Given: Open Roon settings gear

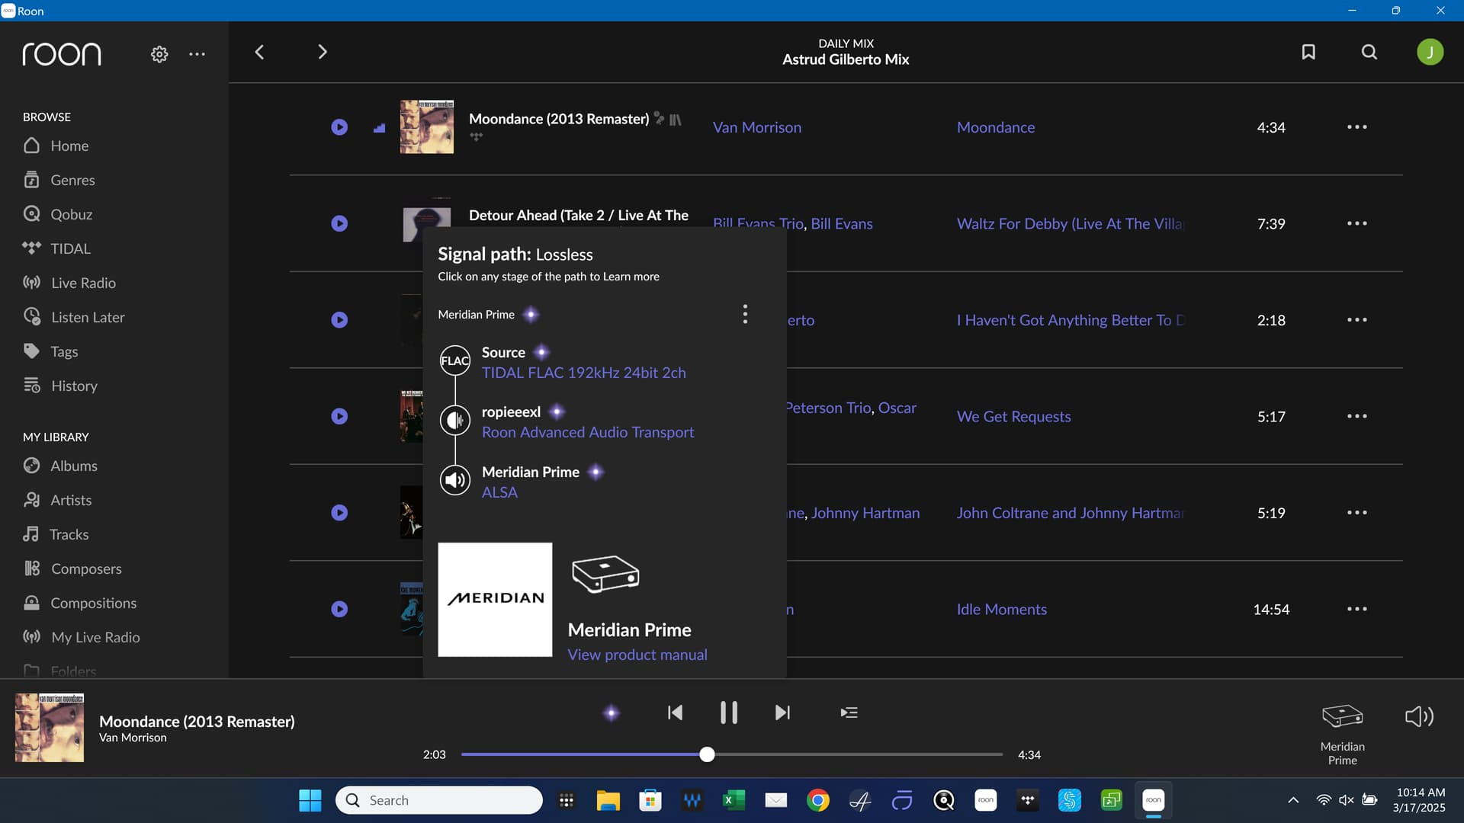Looking at the screenshot, I should (159, 54).
